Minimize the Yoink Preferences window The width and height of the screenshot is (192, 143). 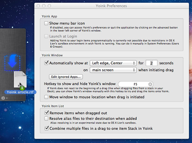(x=44, y=6)
